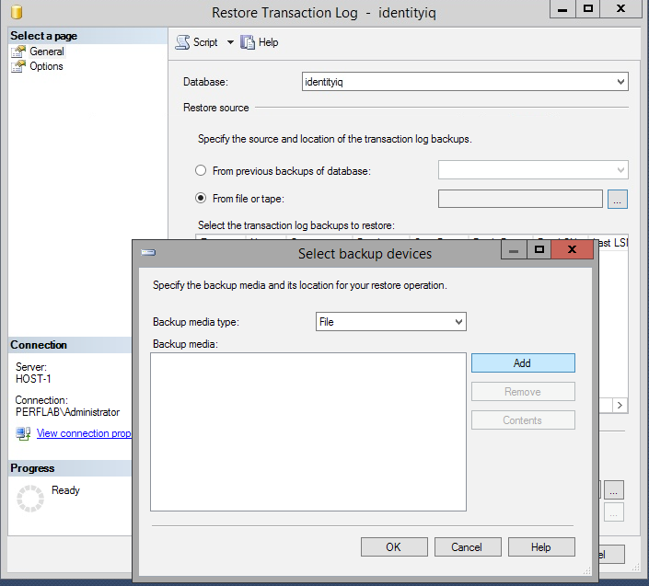
Task: Click the PERFLAB\Administrator connection text
Action: tap(67, 412)
